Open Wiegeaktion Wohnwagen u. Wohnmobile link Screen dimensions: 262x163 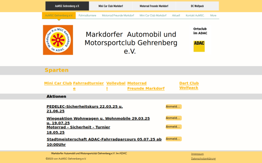click(98, 121)
